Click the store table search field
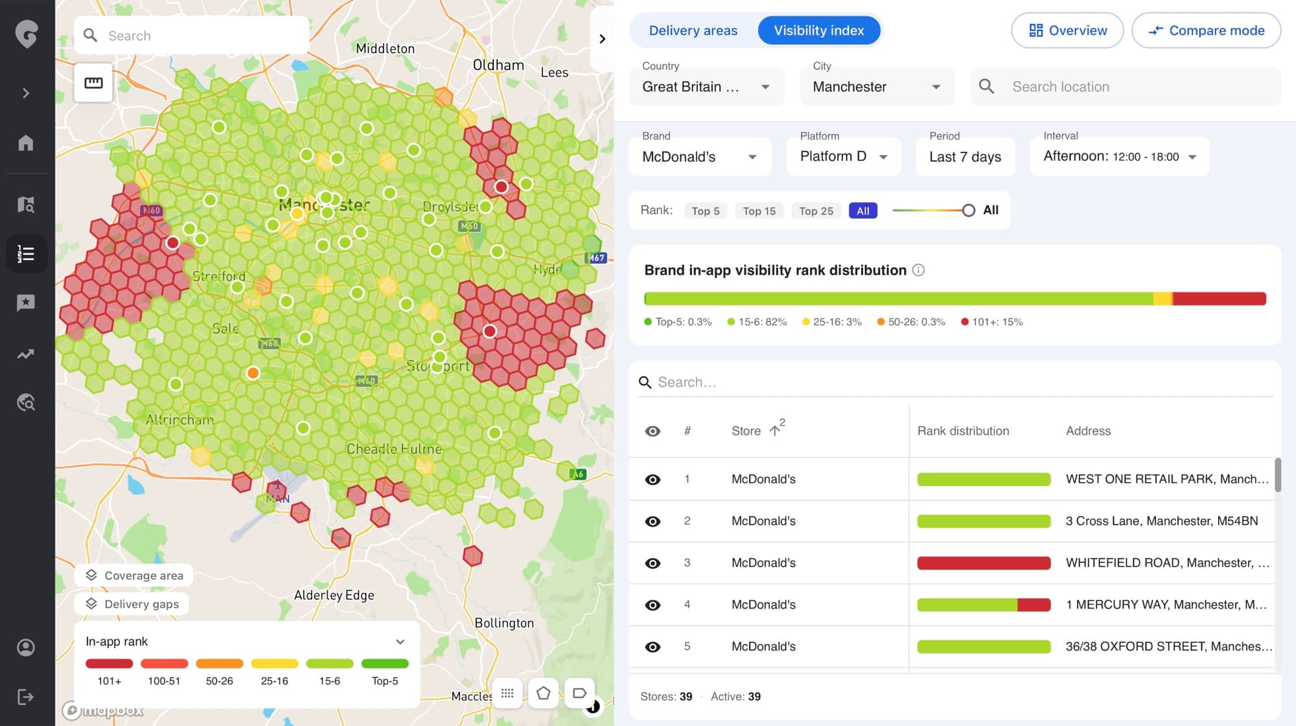 [x=955, y=382]
